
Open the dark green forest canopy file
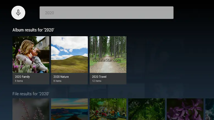click(x=146, y=109)
